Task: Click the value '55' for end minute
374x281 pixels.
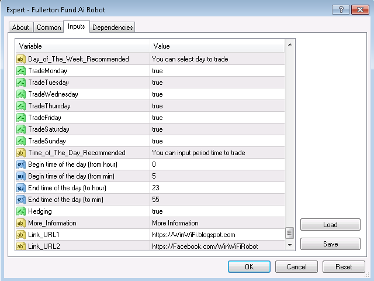Action: point(155,200)
